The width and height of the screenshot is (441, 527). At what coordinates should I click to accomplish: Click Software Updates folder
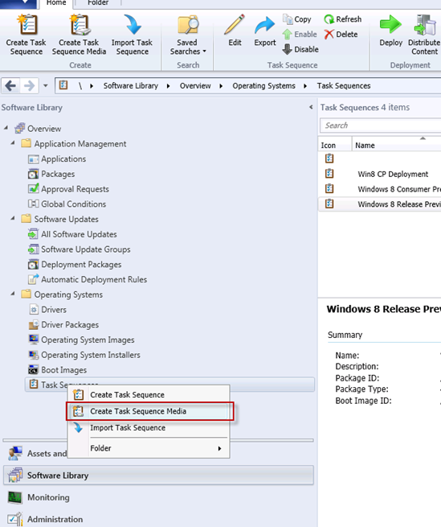59,219
